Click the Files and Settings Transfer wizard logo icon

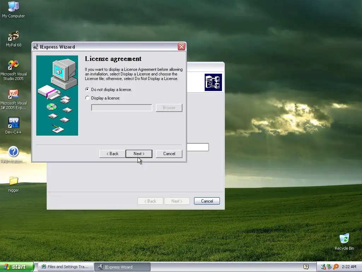click(x=213, y=82)
